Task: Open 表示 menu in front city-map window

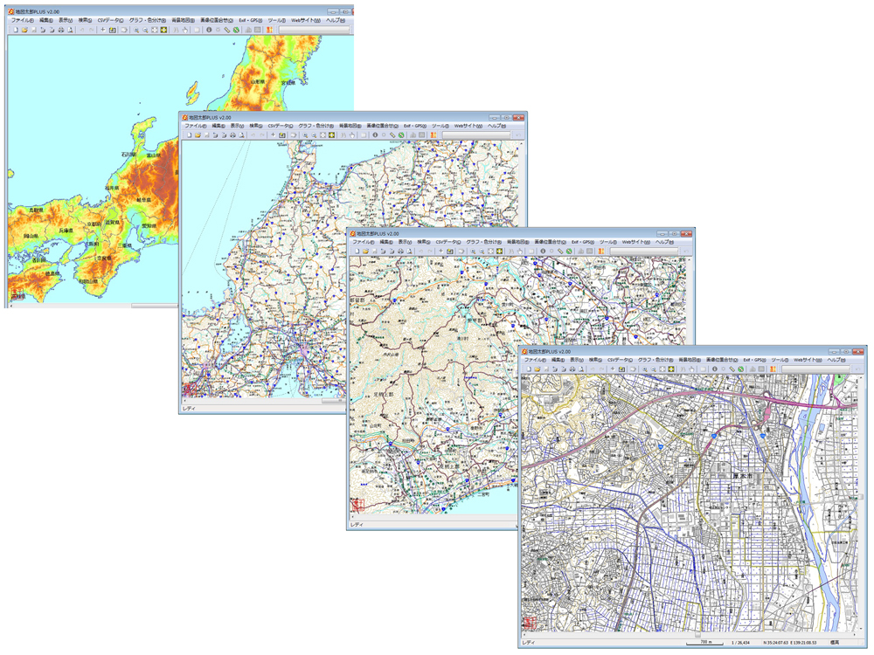Action: (576, 360)
